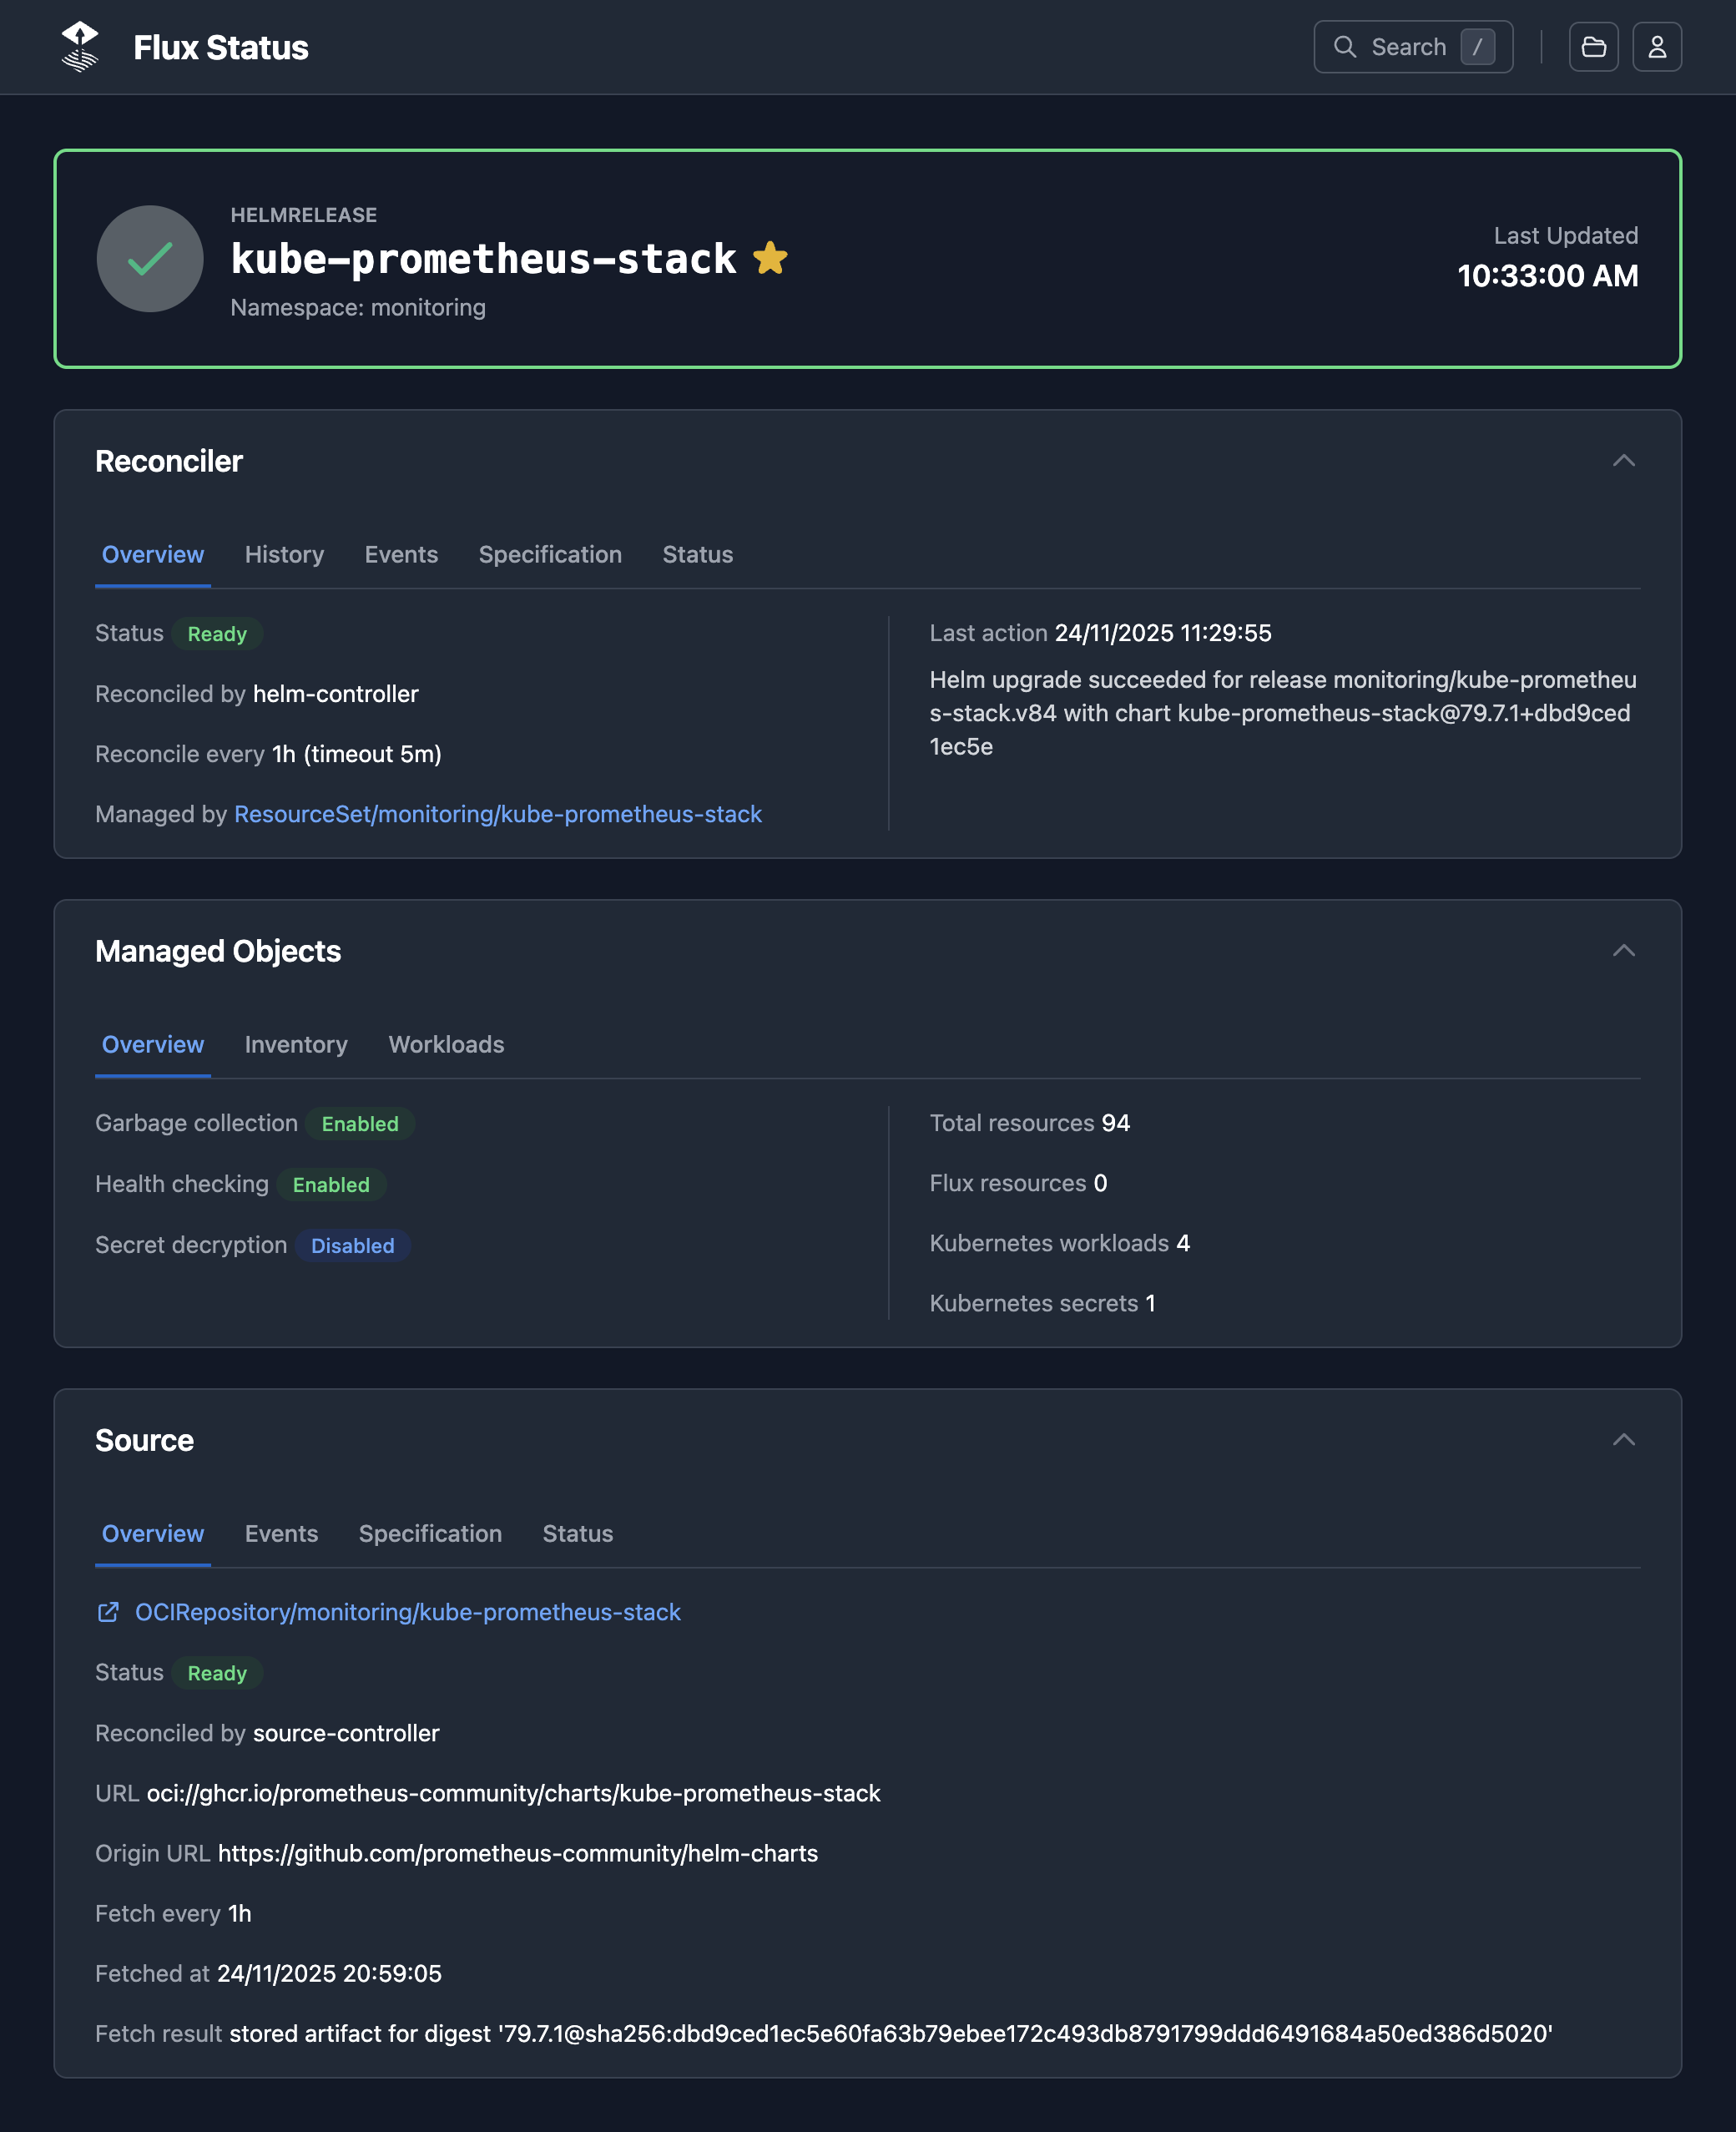Image resolution: width=1736 pixels, height=2132 pixels.
Task: Open the Workloads tab under Managed Objects
Action: [x=446, y=1045]
